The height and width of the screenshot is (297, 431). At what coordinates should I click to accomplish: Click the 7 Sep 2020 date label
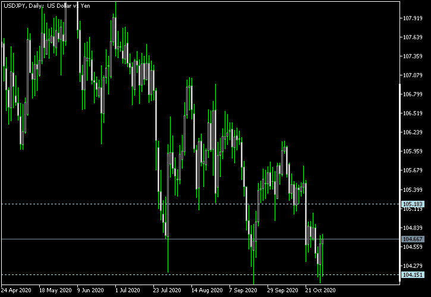(244, 290)
